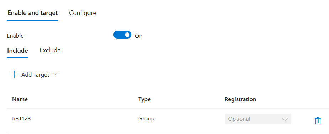This screenshot has width=329, height=134.
Task: Click the Optional text in the registration field
Action: click(x=239, y=119)
